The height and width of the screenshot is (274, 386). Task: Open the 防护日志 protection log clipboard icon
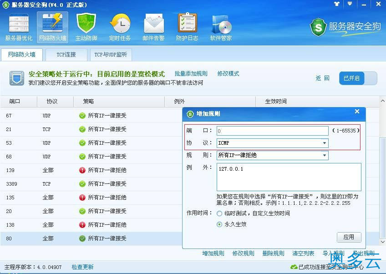pos(188,27)
